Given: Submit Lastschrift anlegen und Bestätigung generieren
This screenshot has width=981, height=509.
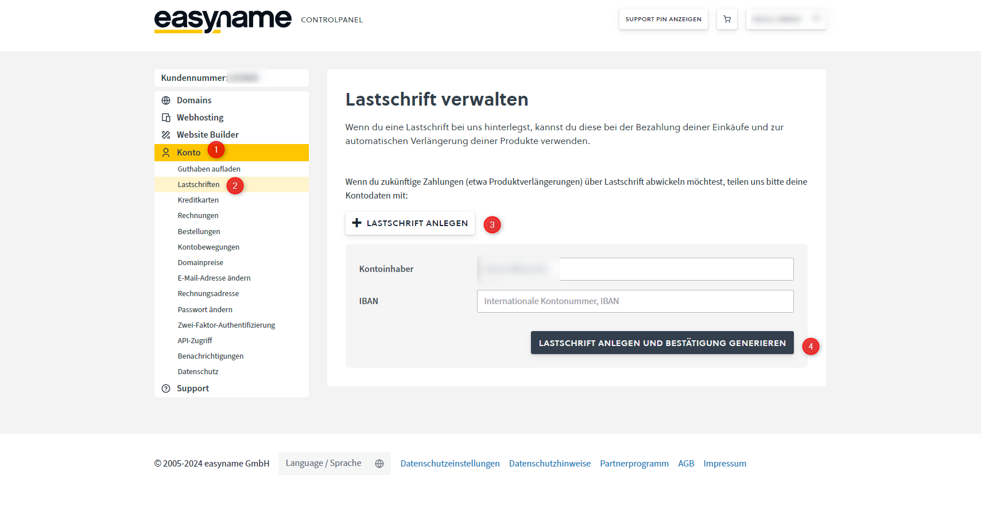Looking at the screenshot, I should click(x=662, y=343).
